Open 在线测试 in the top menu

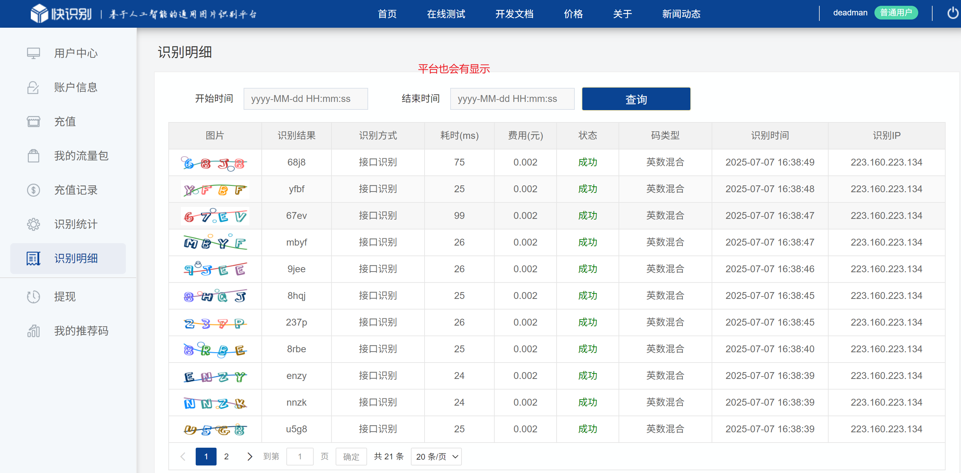pyautogui.click(x=446, y=14)
